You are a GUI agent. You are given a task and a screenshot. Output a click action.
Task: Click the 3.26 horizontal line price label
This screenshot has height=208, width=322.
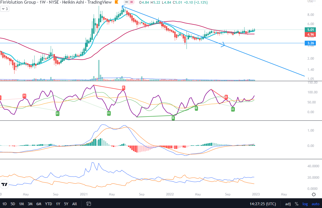point(310,43)
